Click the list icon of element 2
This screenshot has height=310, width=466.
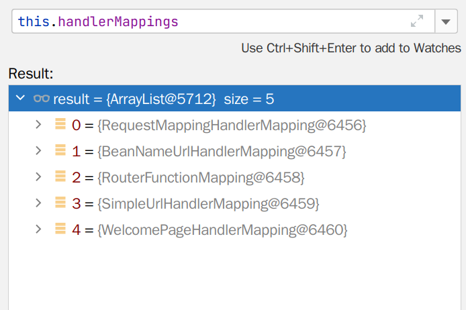(60, 176)
